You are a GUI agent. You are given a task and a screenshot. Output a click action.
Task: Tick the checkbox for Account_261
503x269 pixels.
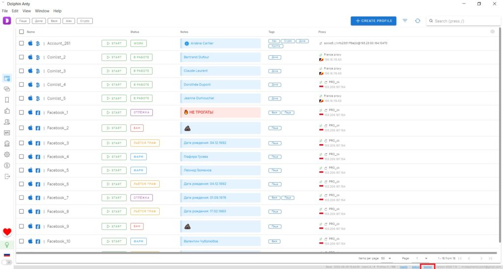click(22, 43)
